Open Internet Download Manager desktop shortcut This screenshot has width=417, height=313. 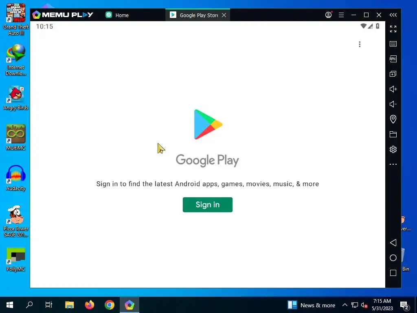[x=16, y=60]
